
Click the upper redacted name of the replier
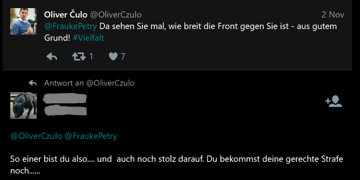[x=64, y=98]
